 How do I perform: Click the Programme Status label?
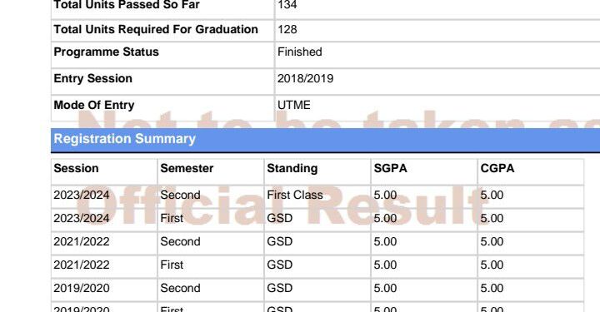tap(106, 52)
